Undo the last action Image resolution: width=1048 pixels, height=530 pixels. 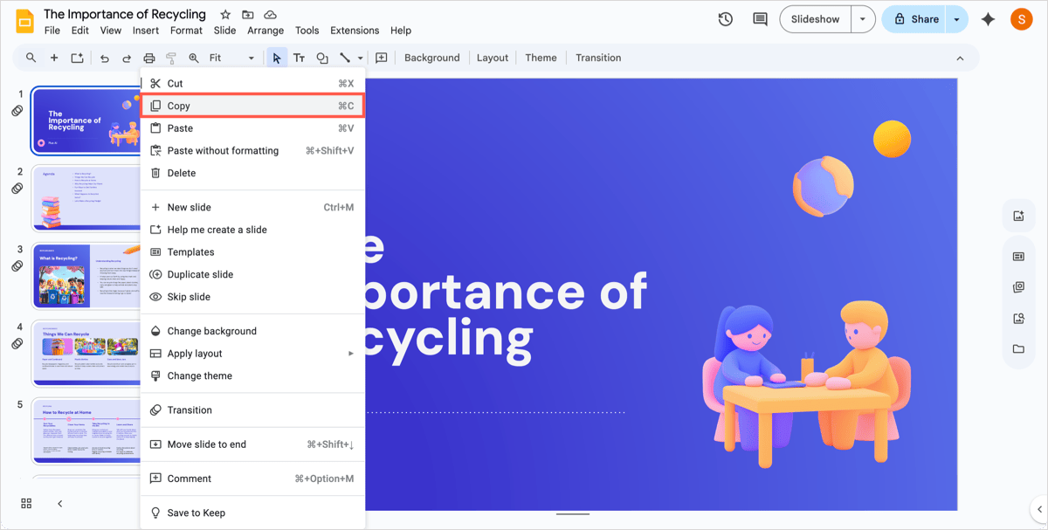[x=105, y=58]
